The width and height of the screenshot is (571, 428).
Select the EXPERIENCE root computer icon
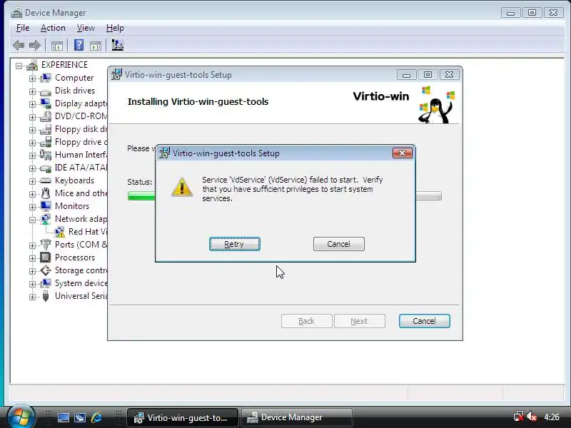click(32, 65)
